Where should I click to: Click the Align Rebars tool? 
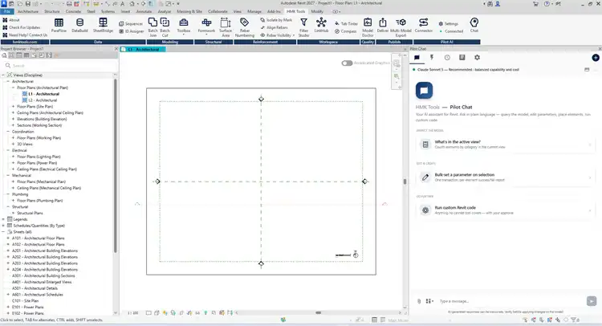click(x=275, y=27)
